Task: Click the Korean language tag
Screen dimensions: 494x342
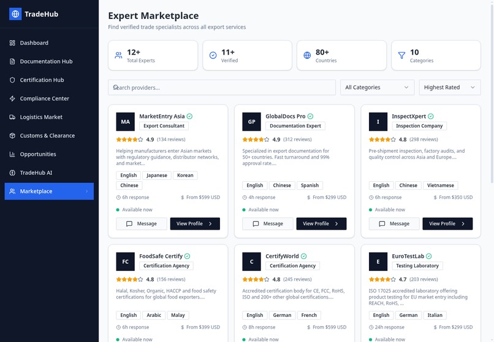Action: [185, 176]
